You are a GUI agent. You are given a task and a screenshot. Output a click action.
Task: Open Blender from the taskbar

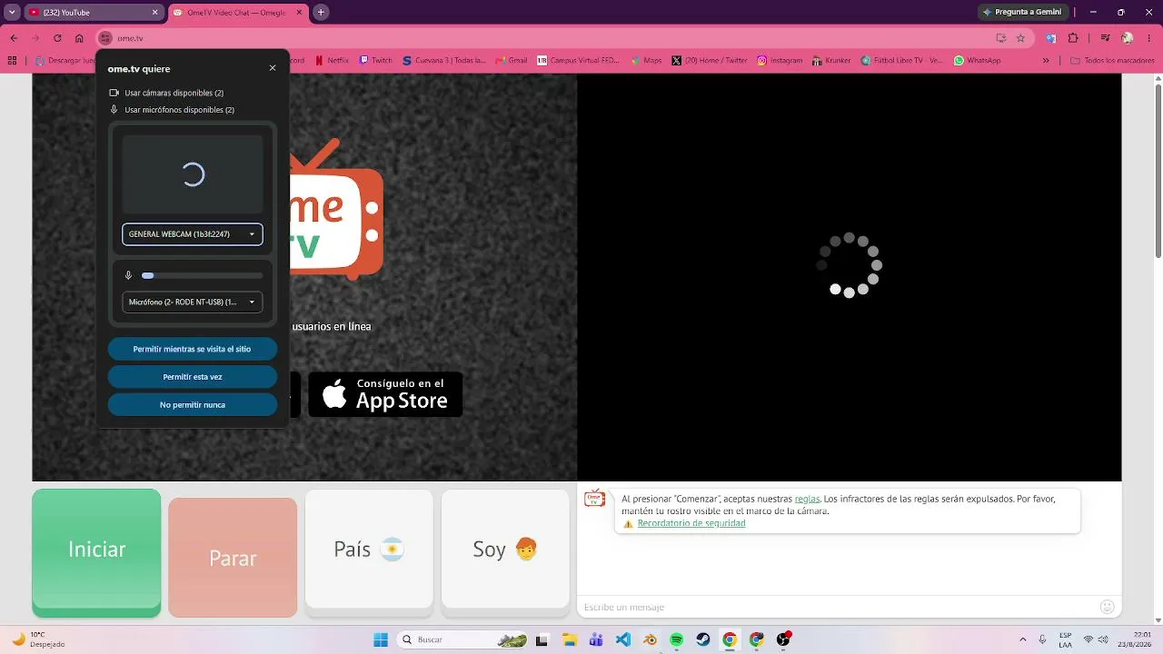[x=650, y=639]
